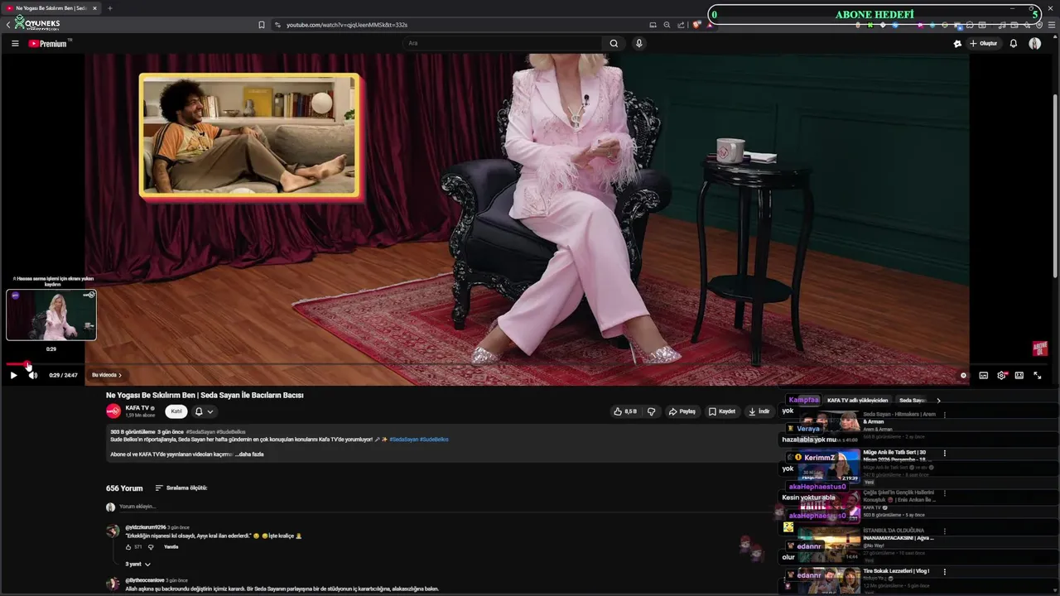Viewport: 1060px width, 596px height.
Task: Open 'Sıralama ölçütü' sort dropdown
Action: [x=181, y=488]
